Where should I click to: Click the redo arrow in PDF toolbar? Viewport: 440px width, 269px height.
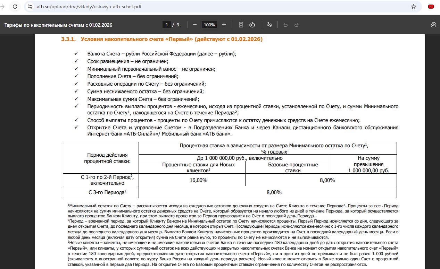pos(297,25)
